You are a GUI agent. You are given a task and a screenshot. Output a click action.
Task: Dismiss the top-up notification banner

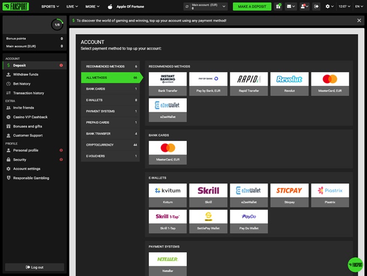pyautogui.click(x=359, y=21)
